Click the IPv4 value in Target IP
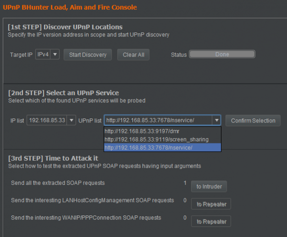The height and width of the screenshot is (237, 287). tap(43, 54)
